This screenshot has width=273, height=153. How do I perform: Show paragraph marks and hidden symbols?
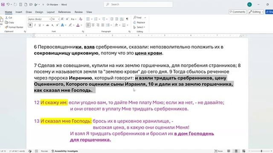click(x=127, y=19)
